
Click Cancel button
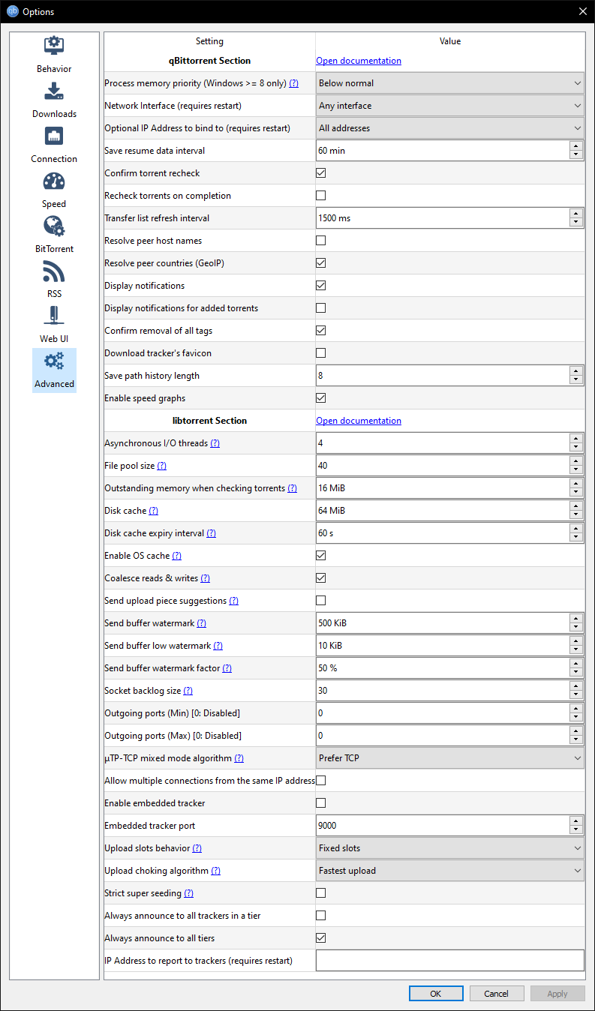pos(496,993)
